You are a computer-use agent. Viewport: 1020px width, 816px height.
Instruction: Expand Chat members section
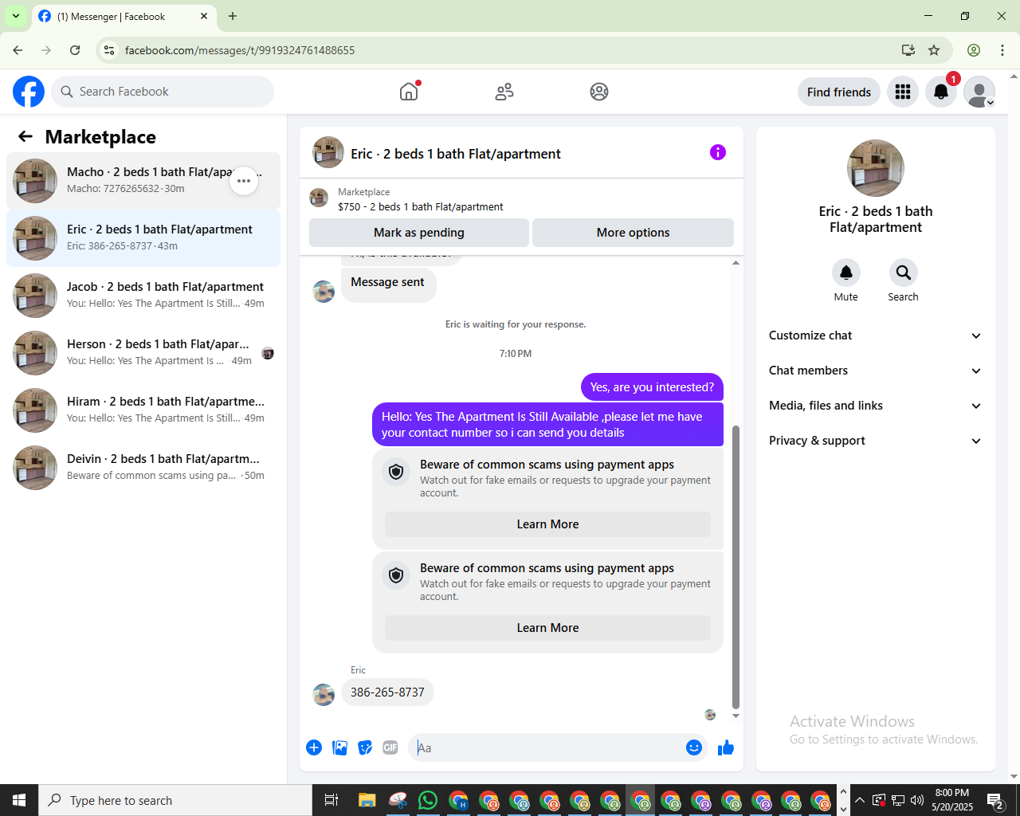pyautogui.click(x=875, y=371)
